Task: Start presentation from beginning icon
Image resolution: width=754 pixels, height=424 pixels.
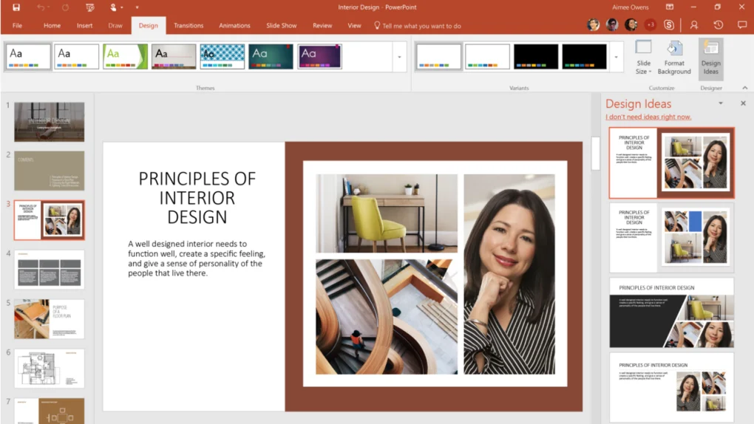Action: (x=90, y=7)
